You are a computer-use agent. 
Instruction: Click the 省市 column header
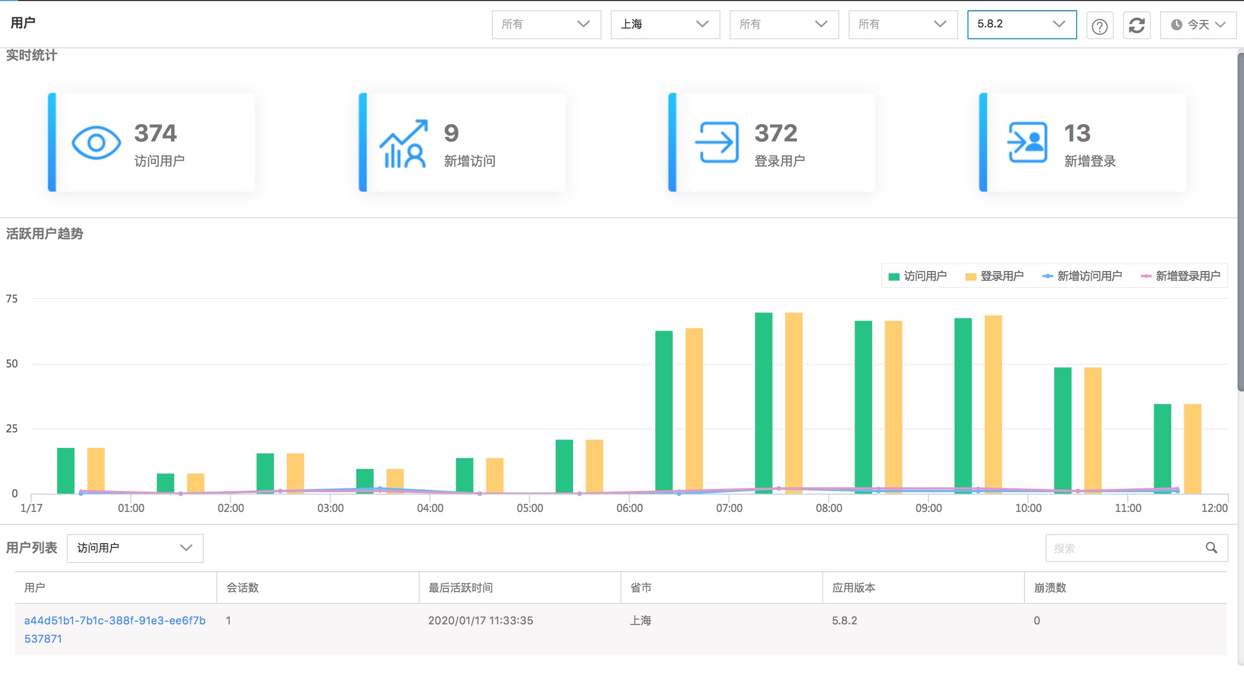tap(722, 587)
